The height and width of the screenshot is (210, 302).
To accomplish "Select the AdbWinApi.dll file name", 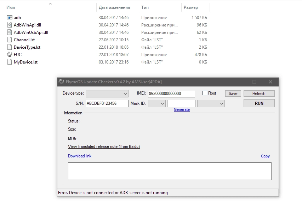I will pyautogui.click(x=27, y=25).
